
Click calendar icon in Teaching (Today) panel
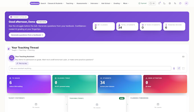pyautogui.click(x=97, y=105)
